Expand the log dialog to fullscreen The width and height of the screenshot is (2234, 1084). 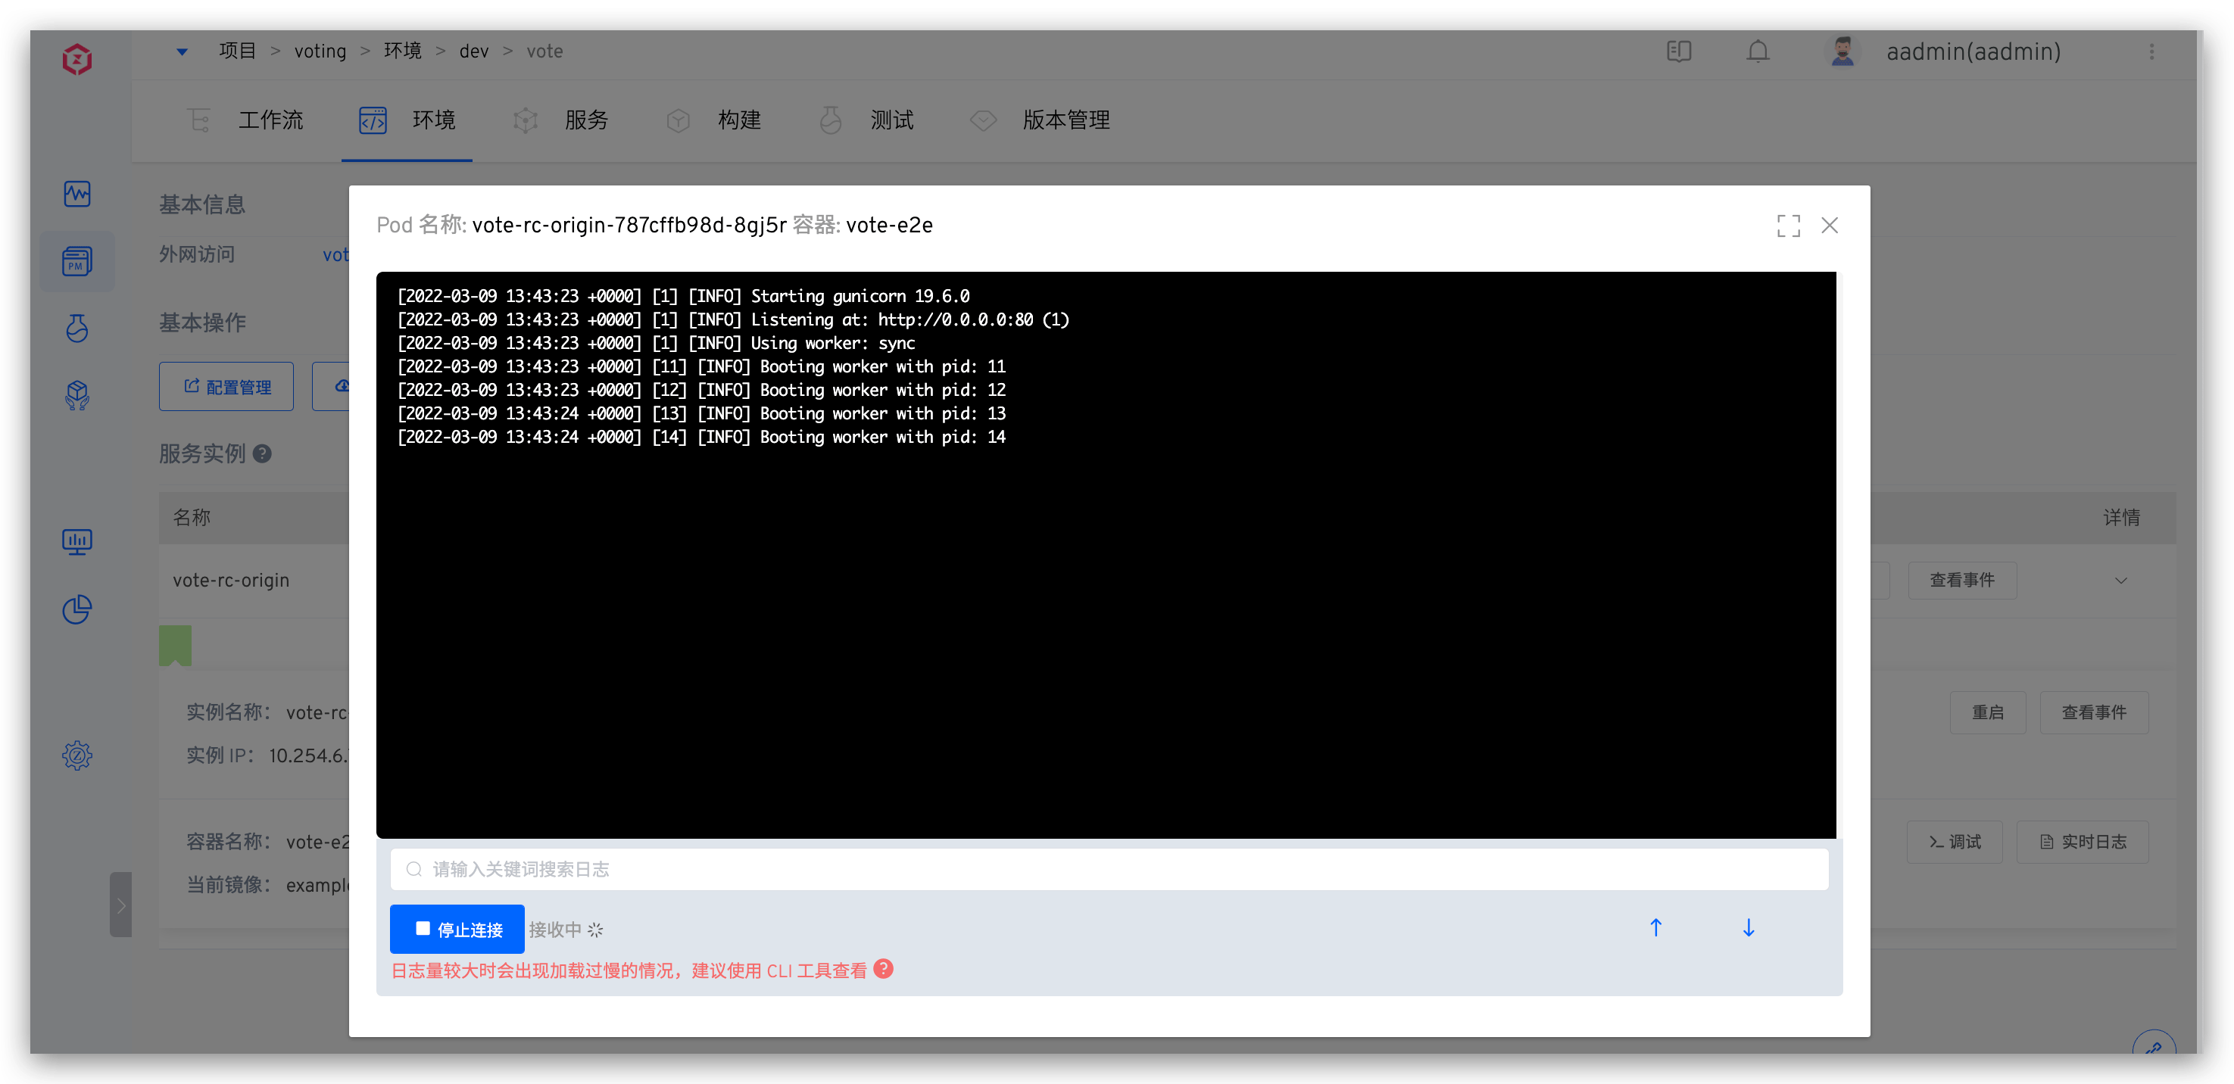tap(1788, 226)
